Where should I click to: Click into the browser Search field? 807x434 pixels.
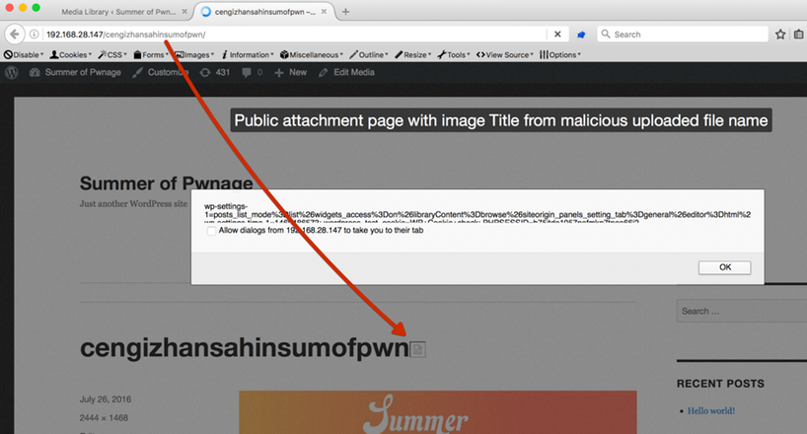[683, 35]
